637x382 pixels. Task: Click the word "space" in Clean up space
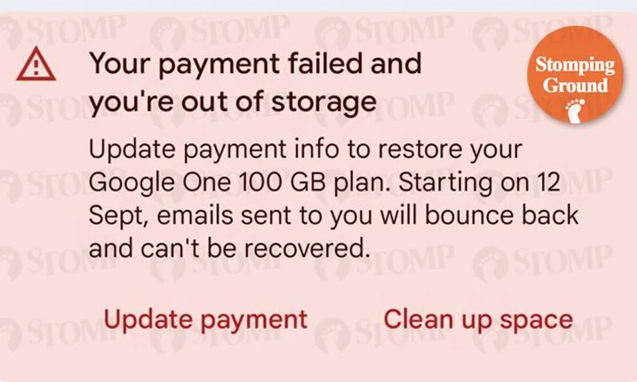click(536, 320)
